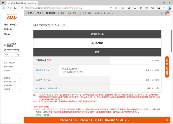
Task: Click the search magnifier icon in sidebar
Action: pos(18,54)
